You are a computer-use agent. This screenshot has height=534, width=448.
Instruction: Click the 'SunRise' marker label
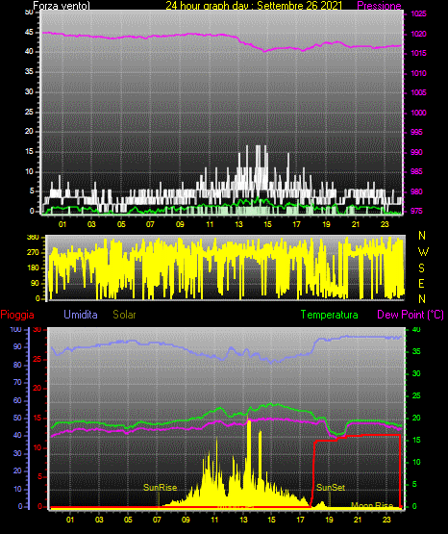160,488
